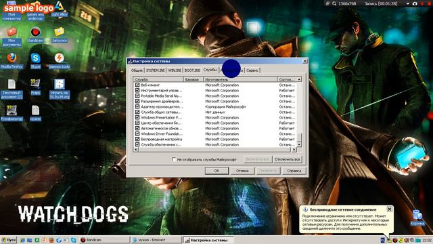Open the Skype desktop shortcut
This screenshot has height=244, width=433.
coord(35,61)
